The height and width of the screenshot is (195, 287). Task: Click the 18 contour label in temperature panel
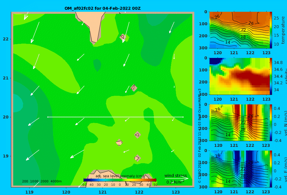tap(243, 37)
